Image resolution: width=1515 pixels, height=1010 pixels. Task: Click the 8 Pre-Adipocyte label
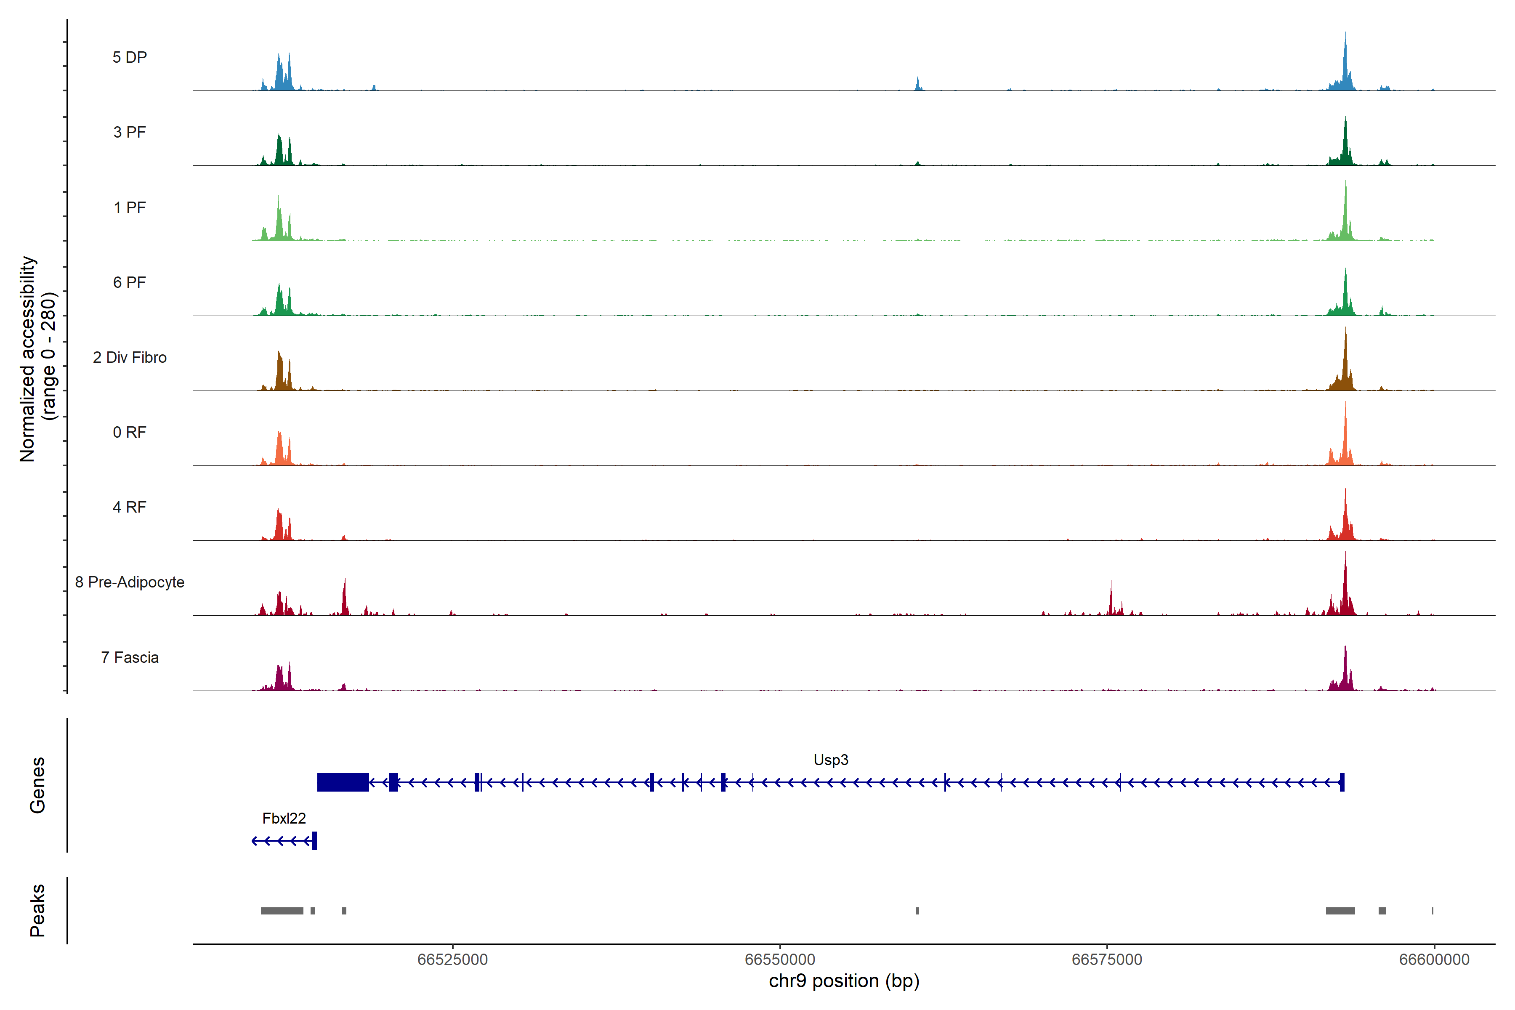(x=130, y=582)
